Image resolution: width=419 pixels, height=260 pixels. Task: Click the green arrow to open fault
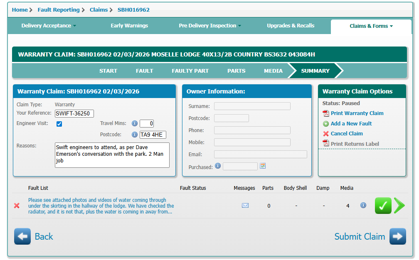[399, 206]
